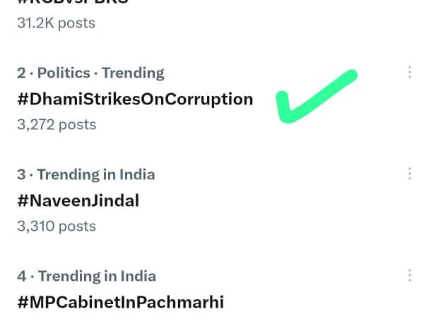
Task: Select the '3 · Trending in India' label
Action: coord(85,174)
